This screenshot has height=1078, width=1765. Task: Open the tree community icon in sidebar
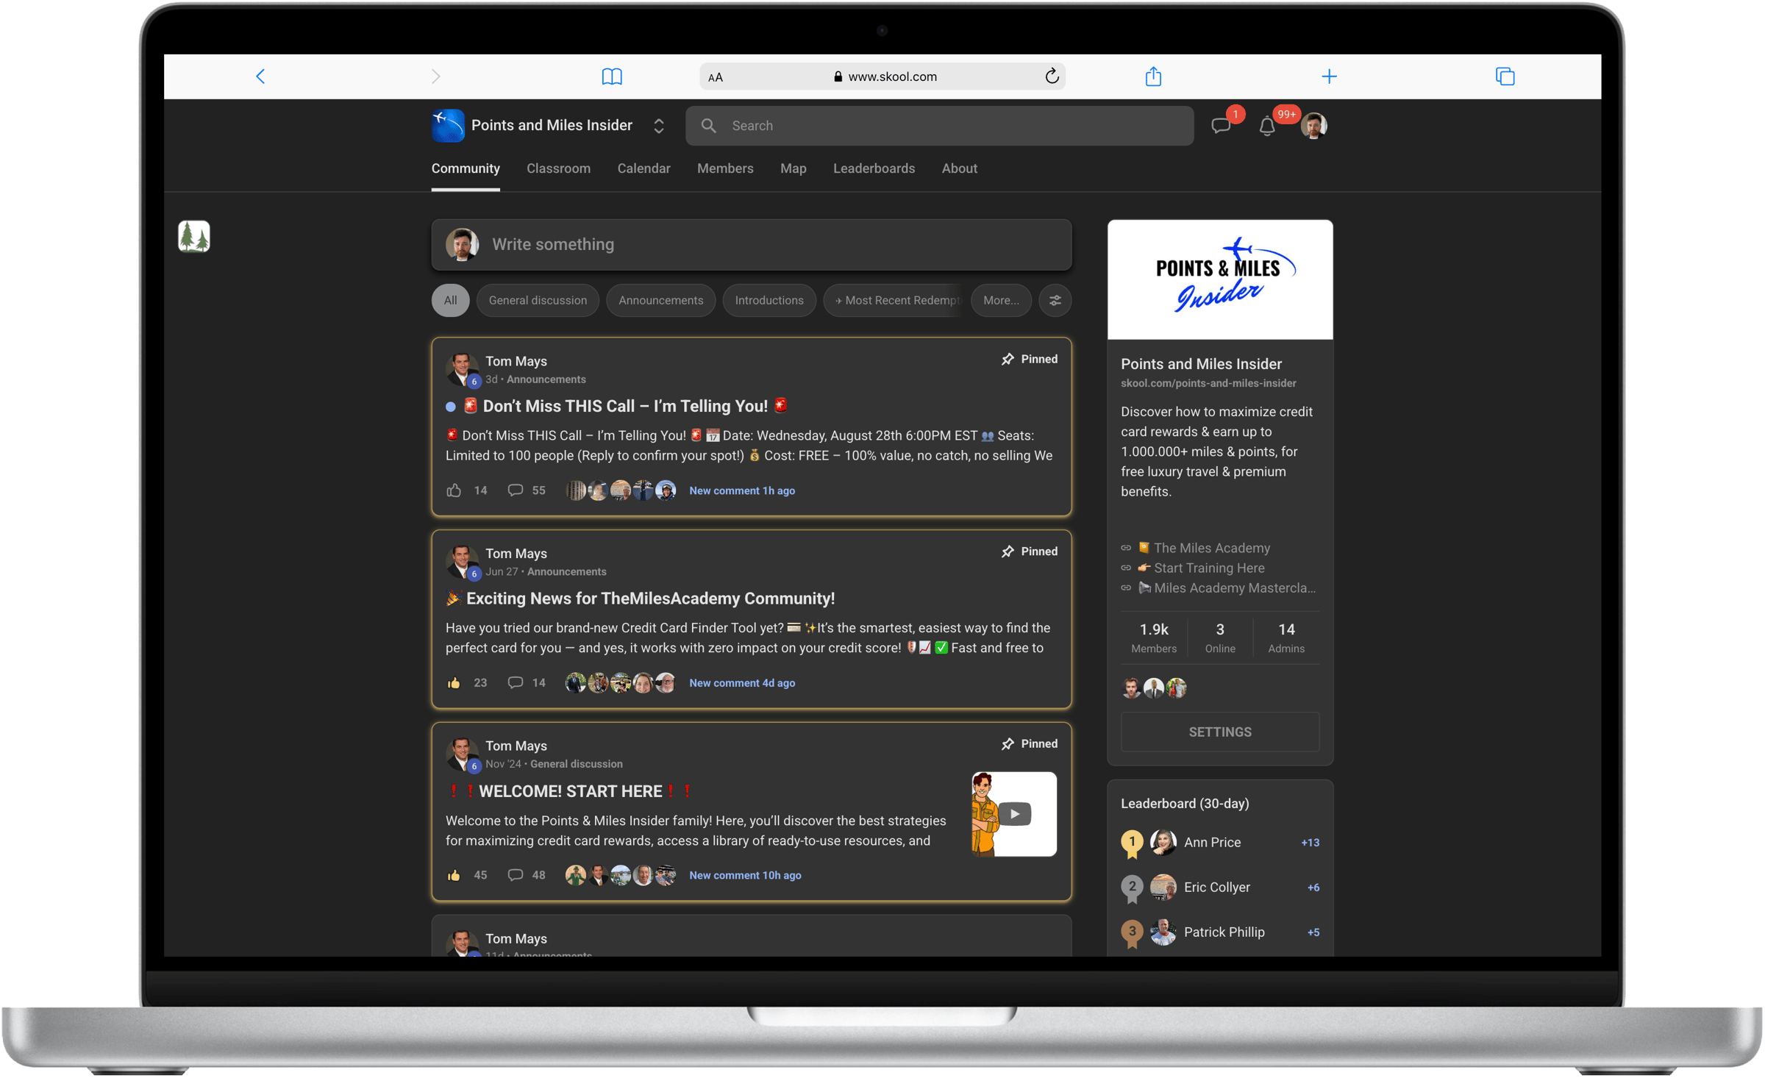(194, 237)
